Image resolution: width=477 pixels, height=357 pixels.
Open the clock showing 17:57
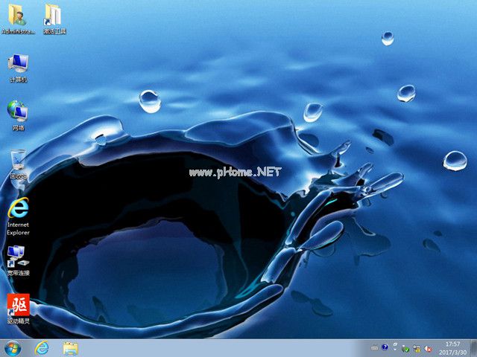click(x=452, y=348)
